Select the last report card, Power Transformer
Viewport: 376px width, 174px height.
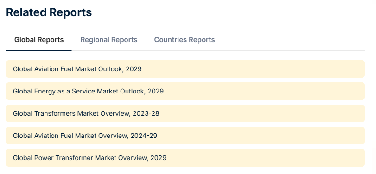(185, 158)
